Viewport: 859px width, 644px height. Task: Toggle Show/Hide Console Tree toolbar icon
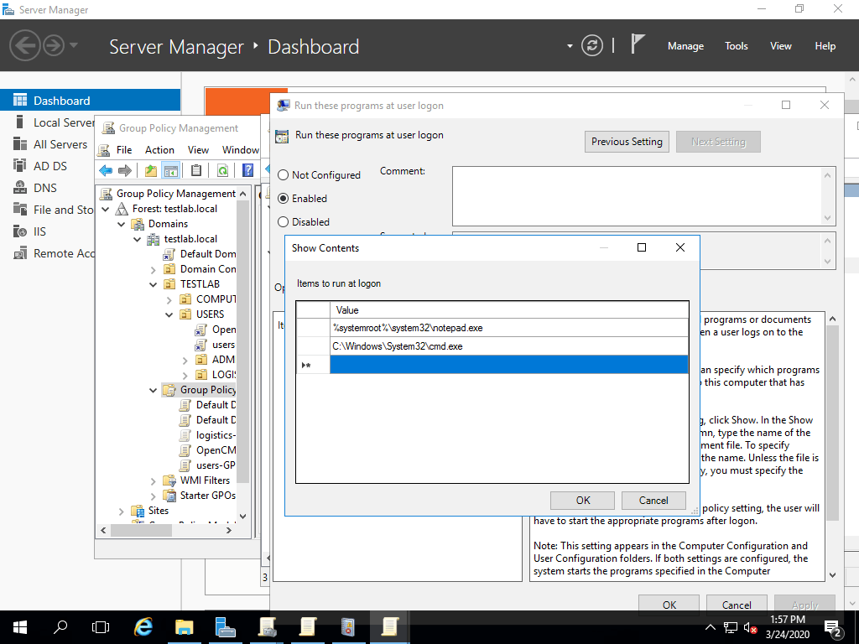171,170
